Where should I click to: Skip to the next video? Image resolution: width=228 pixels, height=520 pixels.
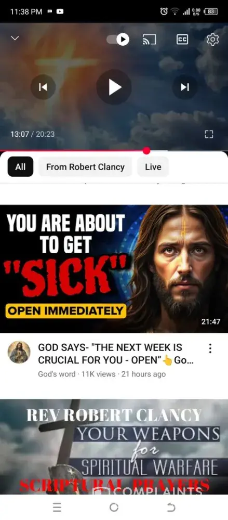point(184,87)
